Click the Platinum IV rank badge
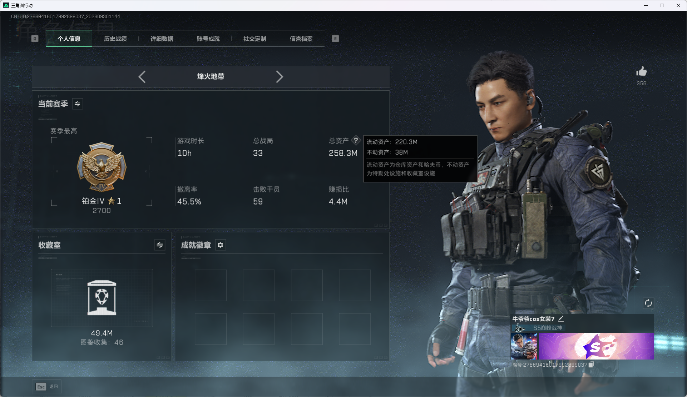The width and height of the screenshot is (687, 397). point(102,167)
